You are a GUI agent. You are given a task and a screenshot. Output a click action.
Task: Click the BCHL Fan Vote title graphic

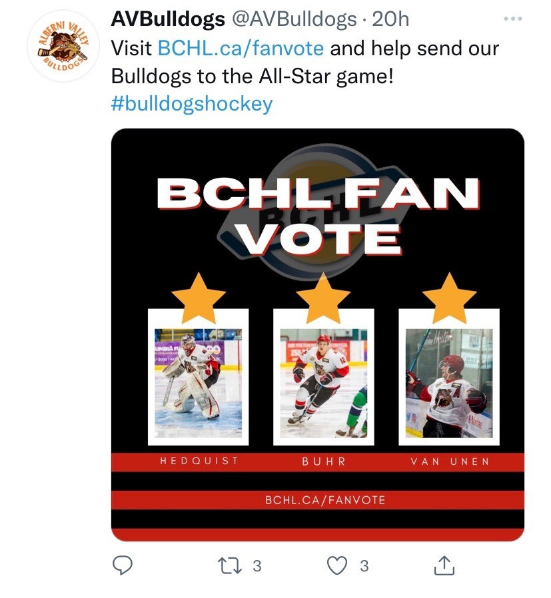tap(318, 216)
